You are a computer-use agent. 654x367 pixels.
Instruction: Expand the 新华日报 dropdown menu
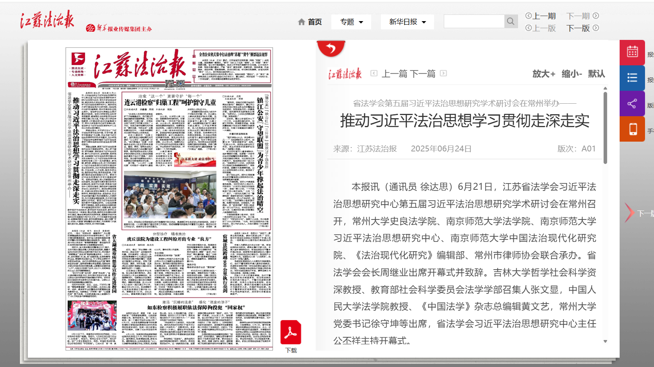407,22
